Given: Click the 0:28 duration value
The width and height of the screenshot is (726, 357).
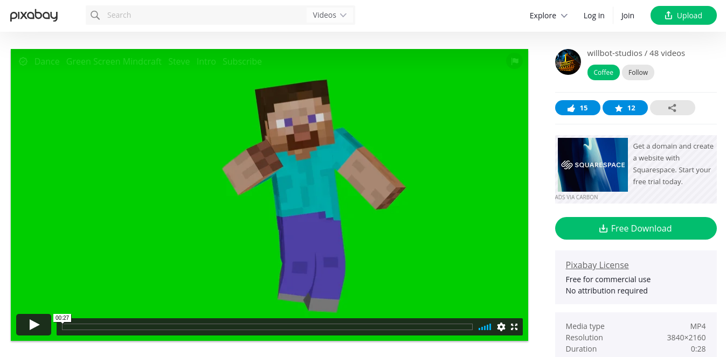Looking at the screenshot, I should point(699,349).
